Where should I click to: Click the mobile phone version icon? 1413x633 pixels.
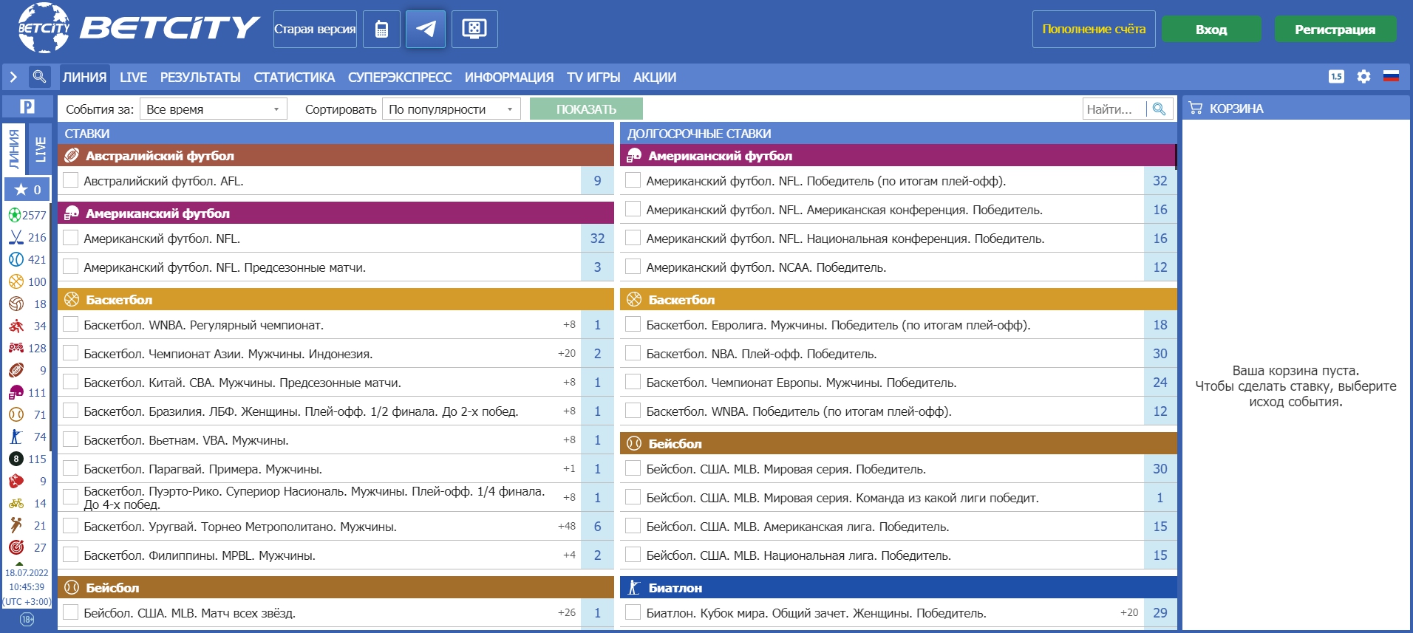coord(382,30)
